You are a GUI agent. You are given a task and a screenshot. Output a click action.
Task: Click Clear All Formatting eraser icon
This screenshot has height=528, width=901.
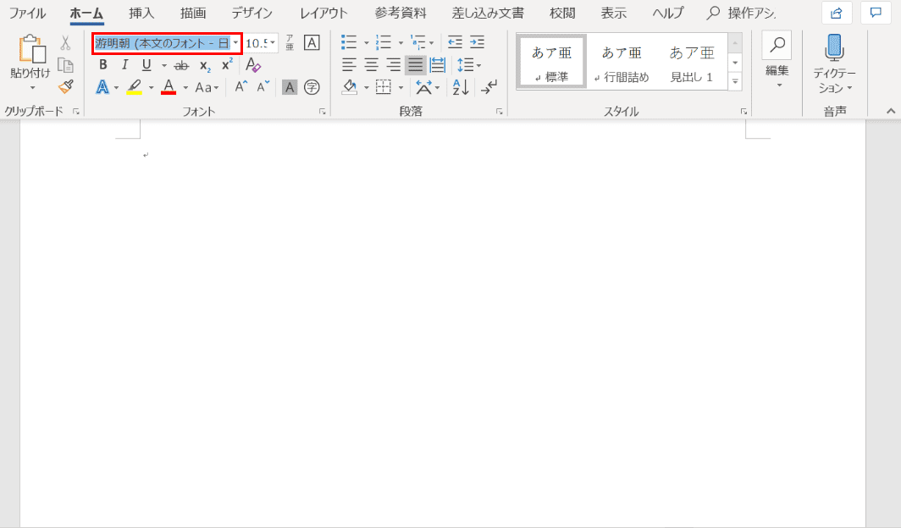pos(253,65)
